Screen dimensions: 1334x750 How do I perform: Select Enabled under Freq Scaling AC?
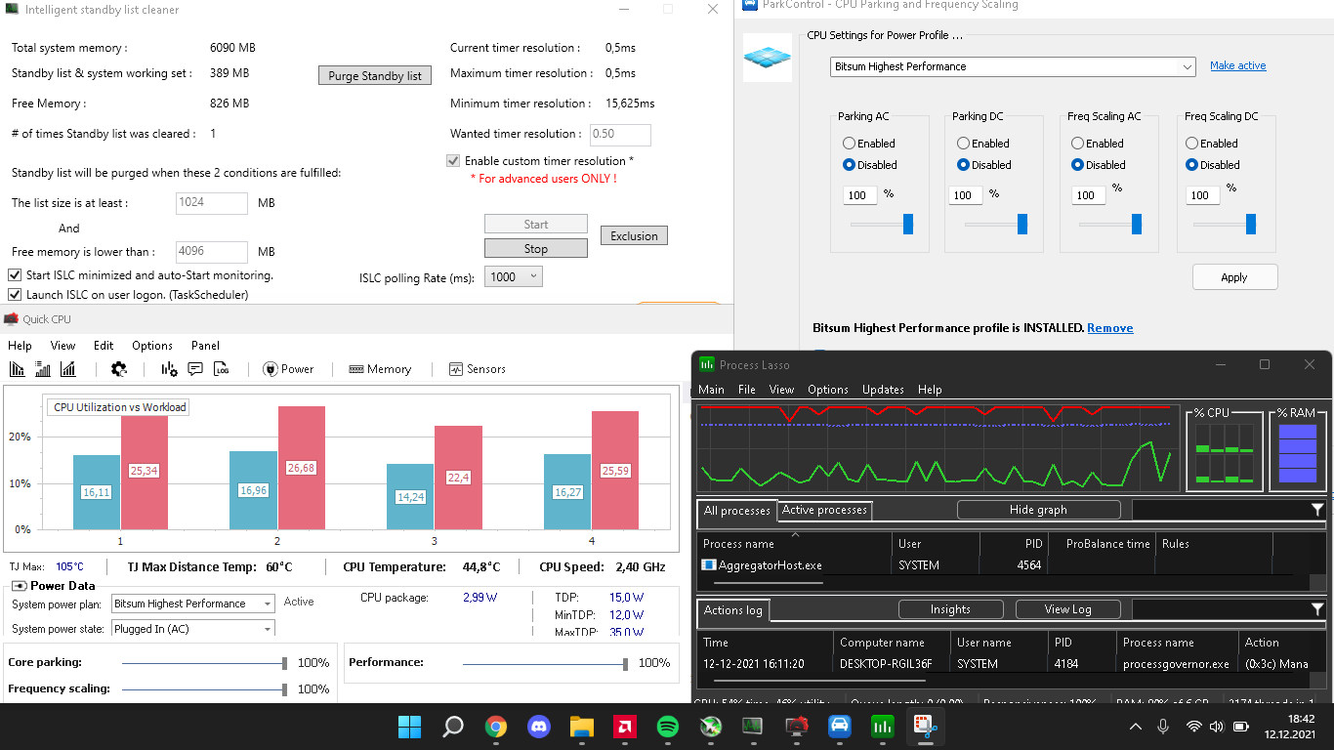point(1077,144)
